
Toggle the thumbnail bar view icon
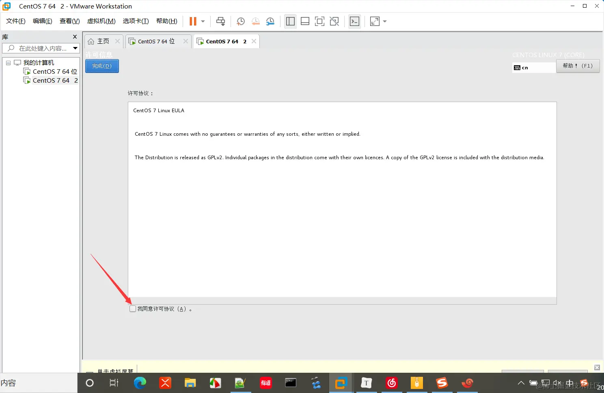coord(305,21)
